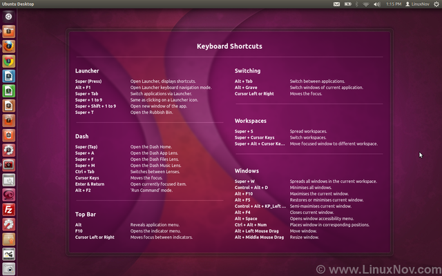Viewport: 442px width, 276px height.
Task: Launch the camera screenshot icon in launcher
Action: (8, 269)
